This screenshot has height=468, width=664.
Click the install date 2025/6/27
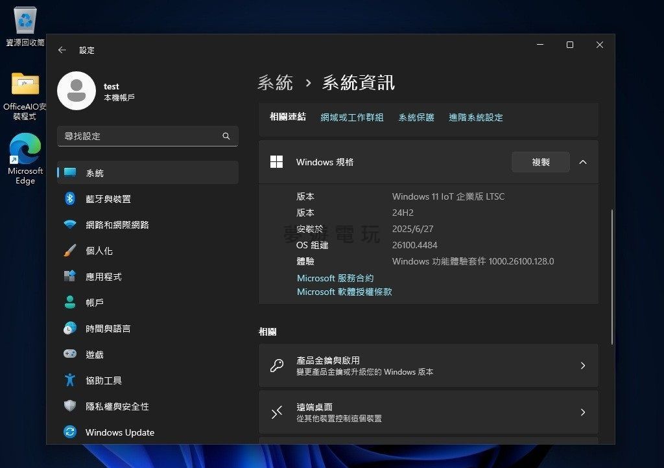(x=412, y=229)
